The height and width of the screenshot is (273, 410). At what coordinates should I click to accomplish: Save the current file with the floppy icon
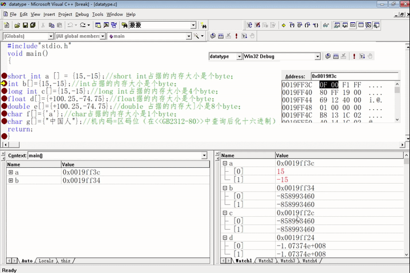click(25, 25)
